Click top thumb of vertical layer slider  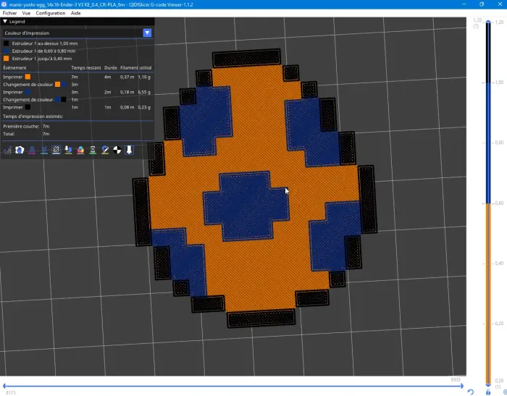coord(488,22)
